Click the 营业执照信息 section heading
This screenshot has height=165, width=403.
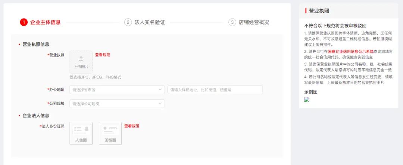point(36,45)
